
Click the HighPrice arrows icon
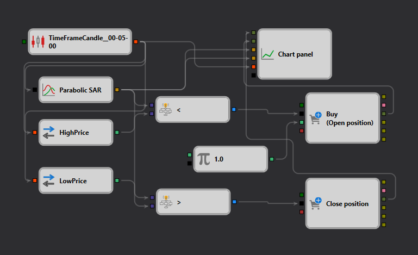[x=48, y=132]
